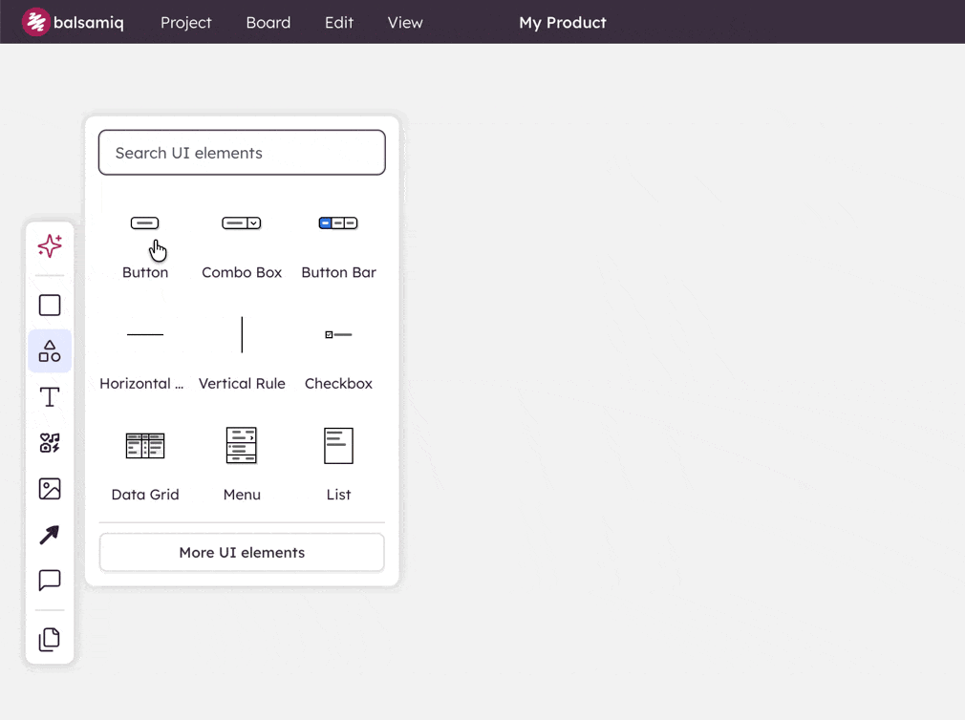This screenshot has height=720, width=965.
Task: Open the copy pages tool
Action: click(x=50, y=640)
